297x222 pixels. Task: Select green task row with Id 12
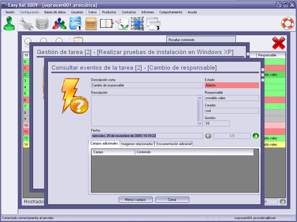pos(26,138)
